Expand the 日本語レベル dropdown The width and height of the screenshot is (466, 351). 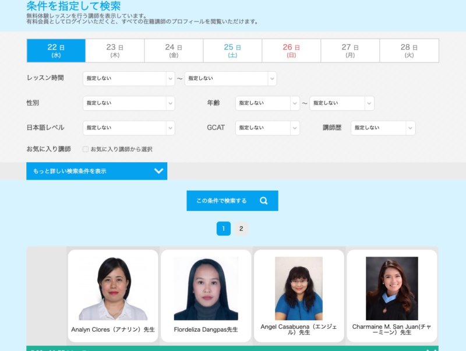coord(128,128)
